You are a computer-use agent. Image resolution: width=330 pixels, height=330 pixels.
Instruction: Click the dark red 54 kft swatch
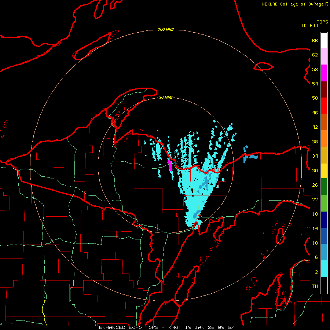(324, 89)
